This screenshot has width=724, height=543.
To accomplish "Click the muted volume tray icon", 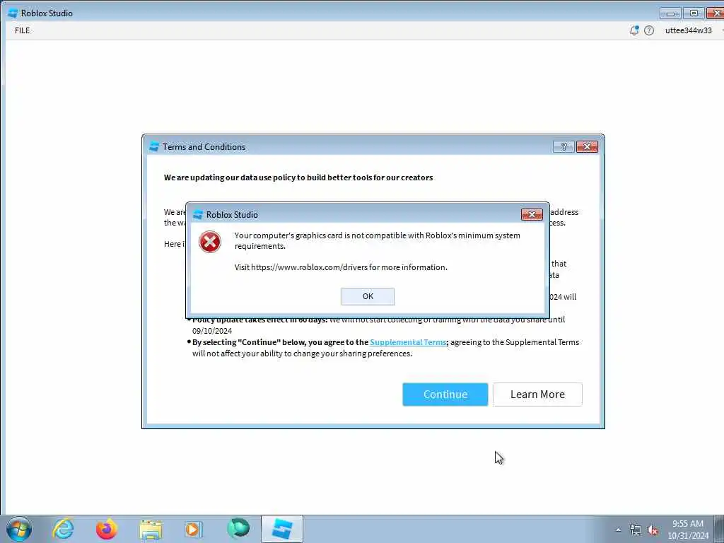I will click(653, 530).
